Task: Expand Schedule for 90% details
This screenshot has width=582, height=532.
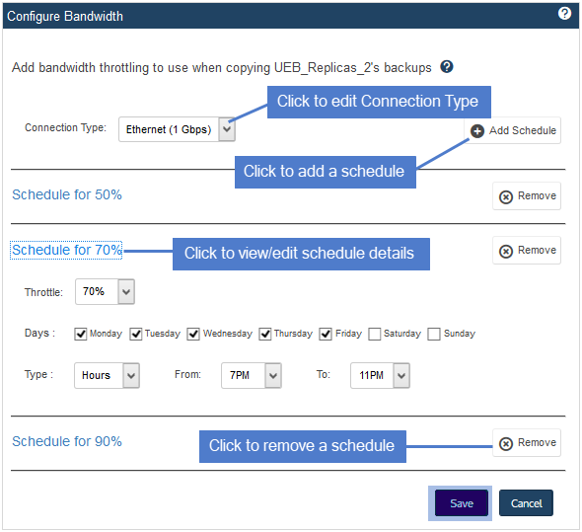Action: tap(67, 441)
